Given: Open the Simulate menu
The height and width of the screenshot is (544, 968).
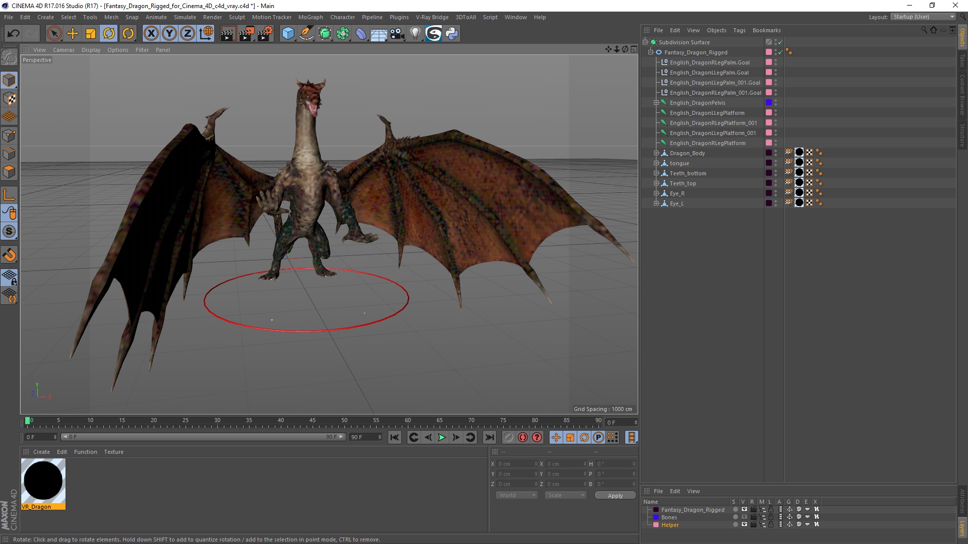Looking at the screenshot, I should 185,17.
